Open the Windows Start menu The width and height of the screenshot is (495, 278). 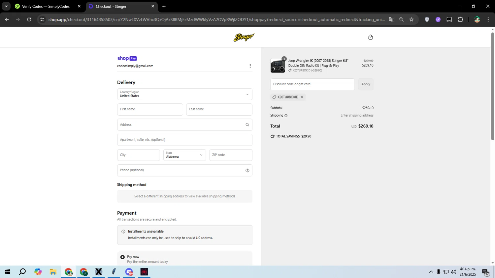click(7, 272)
